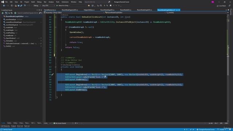This screenshot has width=233, height=131.
Task: Open the Test menu
Action: coord(45,2)
